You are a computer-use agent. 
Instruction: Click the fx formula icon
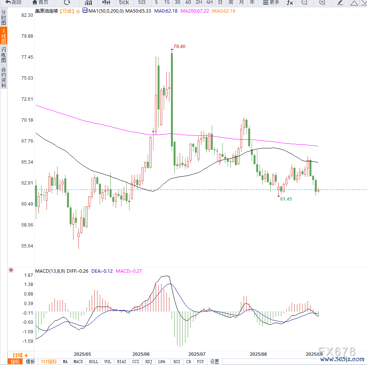pyautogui.click(x=290, y=2)
